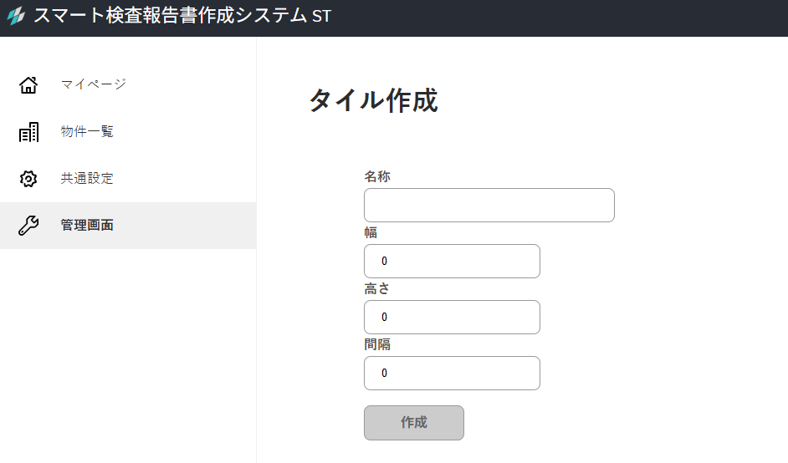The image size is (788, 463).
Task: Click the app logo icon in header
Action: pyautogui.click(x=16, y=16)
